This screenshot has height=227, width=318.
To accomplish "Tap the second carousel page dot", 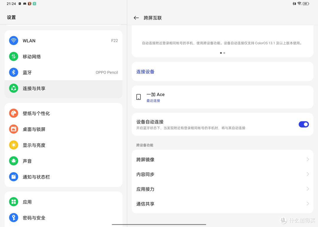I will point(224,53).
